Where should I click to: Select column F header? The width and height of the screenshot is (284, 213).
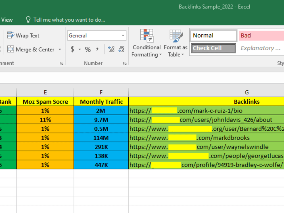(101, 92)
